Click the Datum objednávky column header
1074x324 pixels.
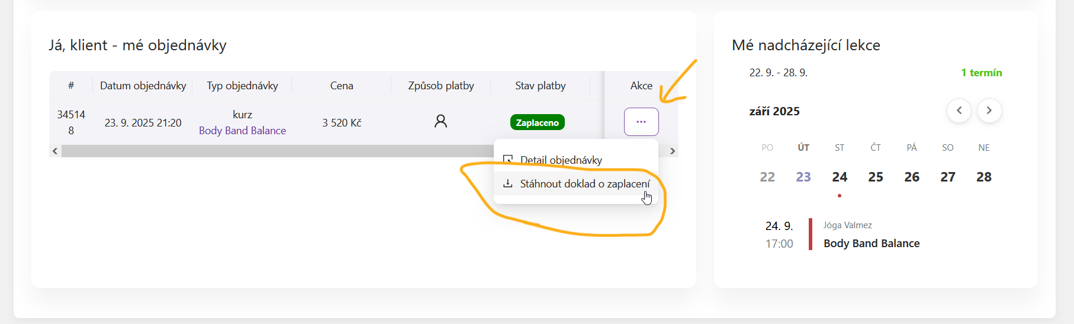pyautogui.click(x=143, y=86)
